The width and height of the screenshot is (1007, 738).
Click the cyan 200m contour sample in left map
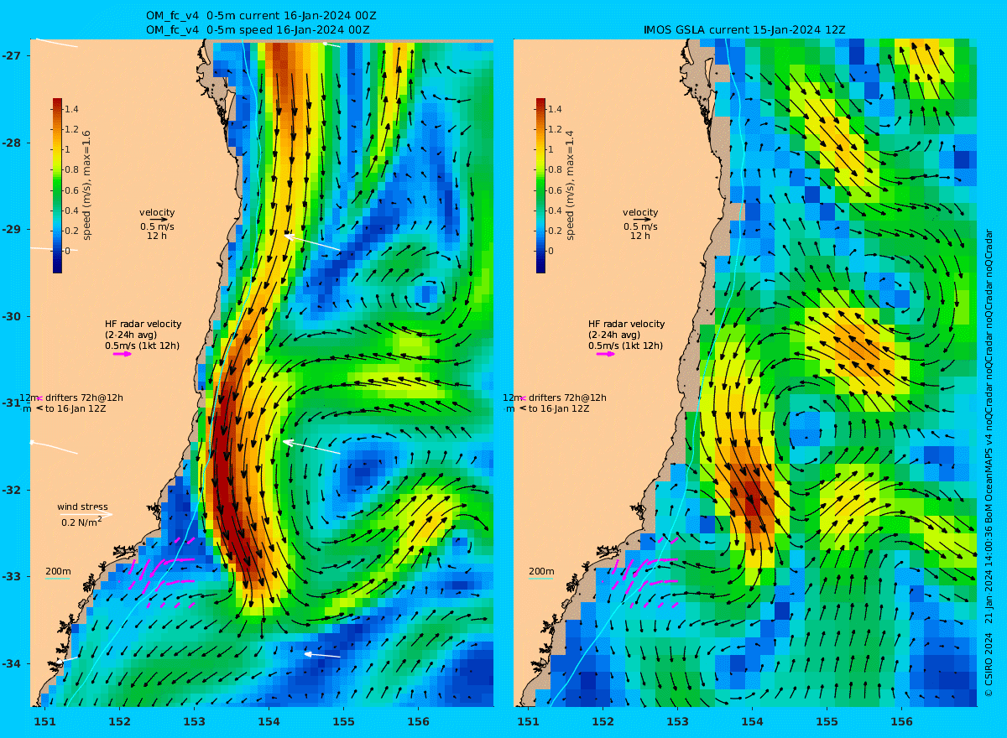click(x=57, y=579)
